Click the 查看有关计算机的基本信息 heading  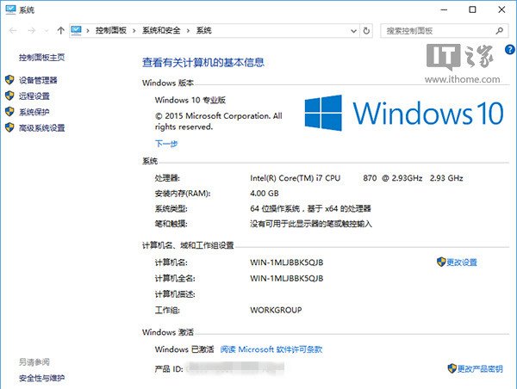203,62
